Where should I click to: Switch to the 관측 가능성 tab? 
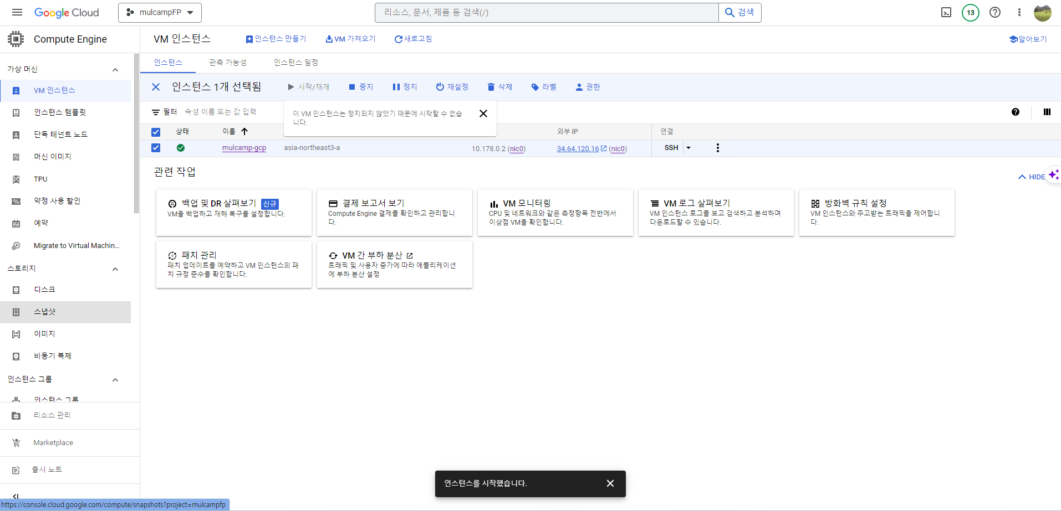[x=228, y=63]
